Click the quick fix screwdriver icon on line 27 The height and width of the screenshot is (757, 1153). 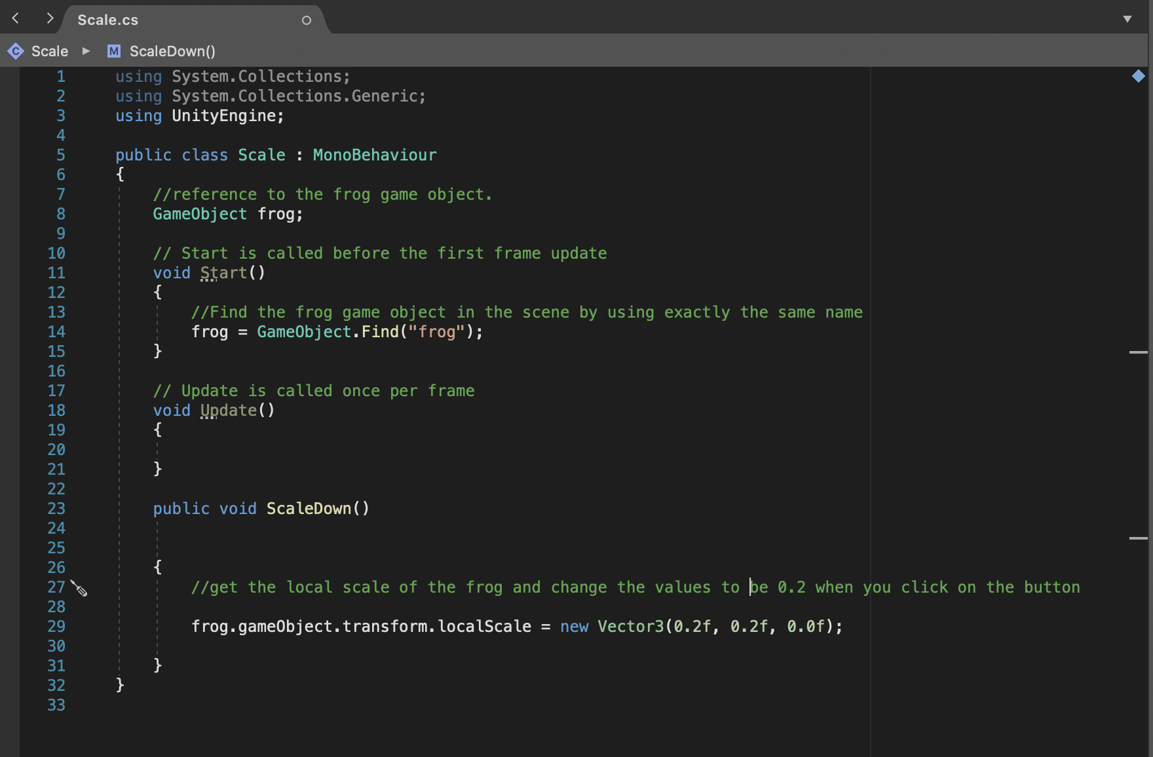coord(79,588)
